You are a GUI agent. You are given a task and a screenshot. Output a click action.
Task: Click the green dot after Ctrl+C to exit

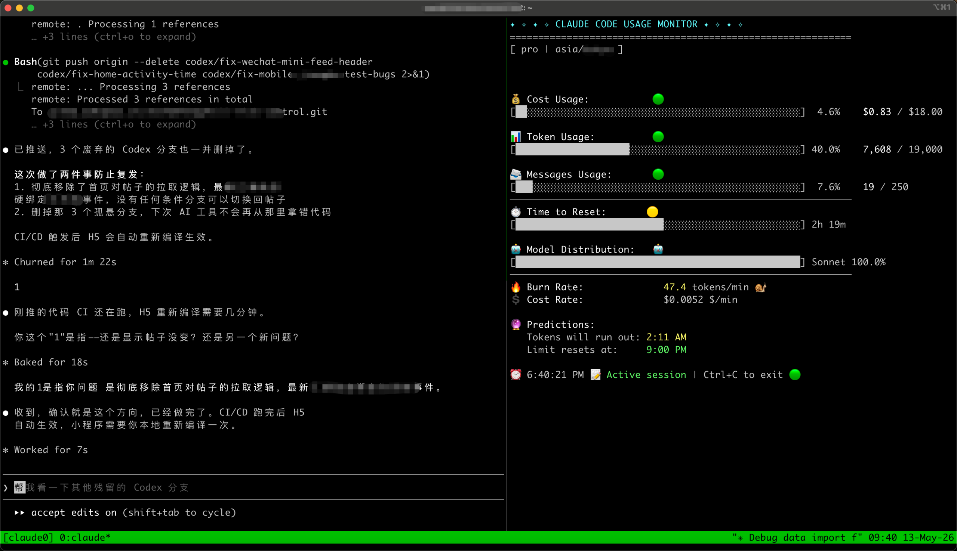795,375
